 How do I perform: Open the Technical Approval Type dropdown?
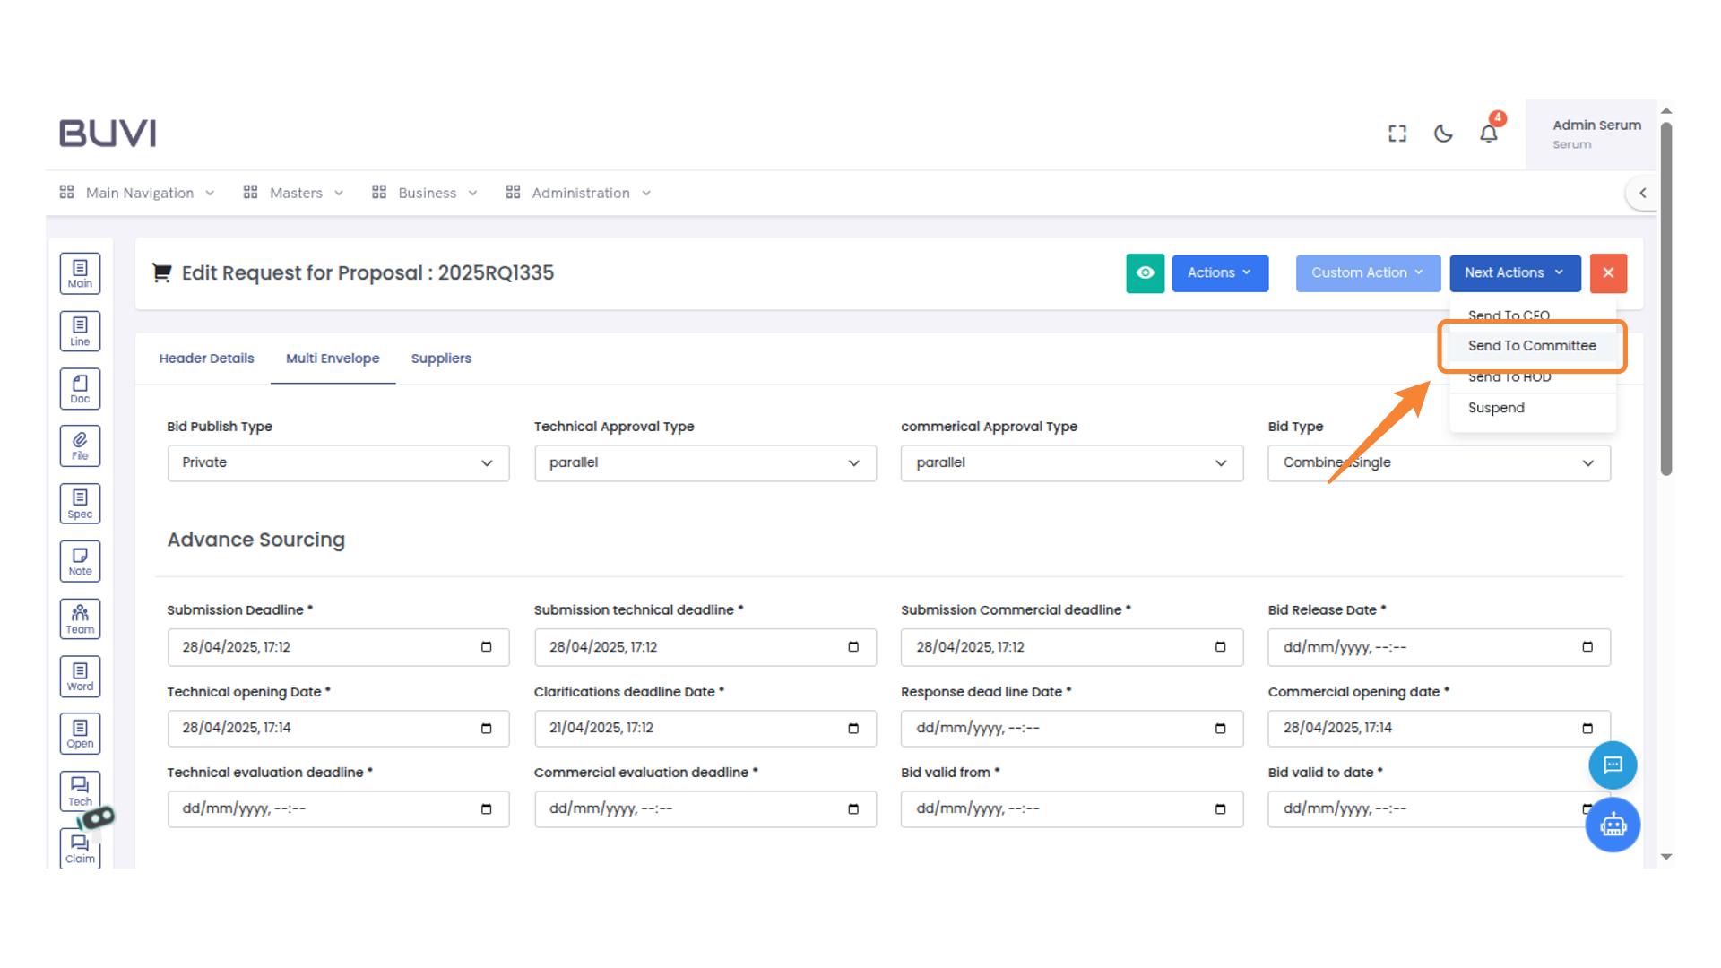pos(705,463)
